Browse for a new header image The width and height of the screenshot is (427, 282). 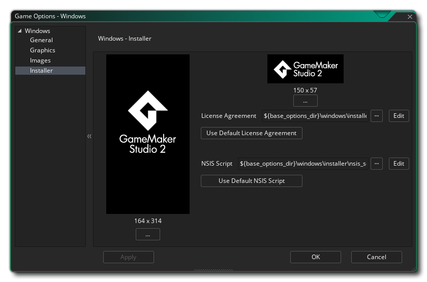306,101
